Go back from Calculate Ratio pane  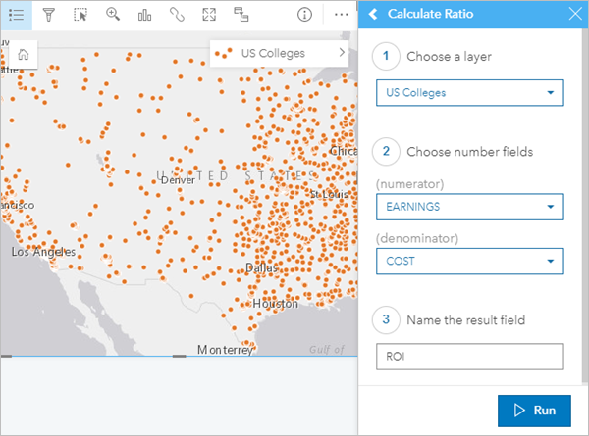click(373, 15)
